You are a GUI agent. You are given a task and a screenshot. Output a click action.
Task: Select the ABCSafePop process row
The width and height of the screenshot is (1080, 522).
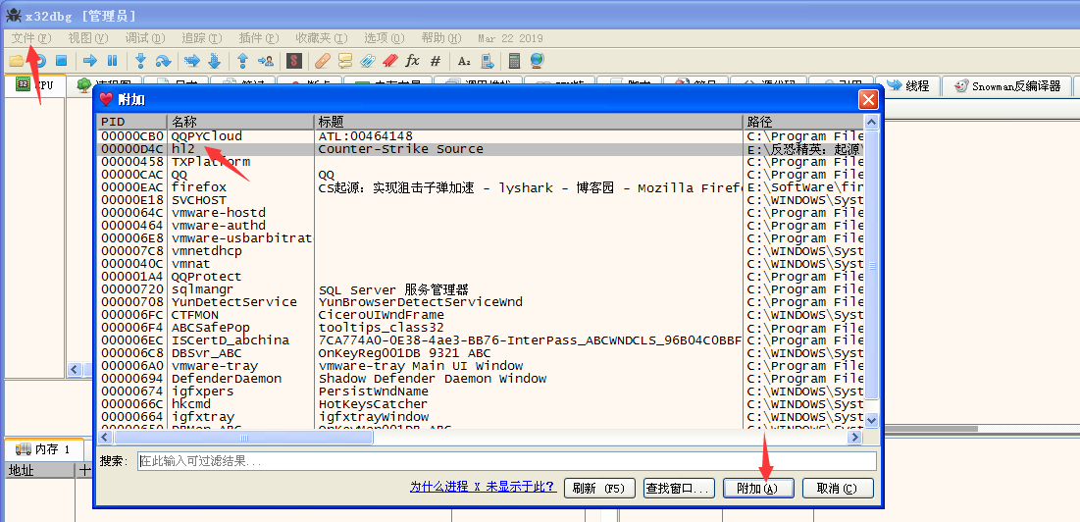click(481, 328)
